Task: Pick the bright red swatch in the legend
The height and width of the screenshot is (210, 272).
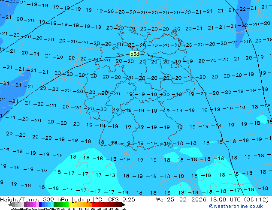Action: pos(94,204)
